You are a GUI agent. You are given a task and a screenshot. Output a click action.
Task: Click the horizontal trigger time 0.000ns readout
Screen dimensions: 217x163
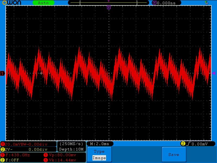pos(166,3)
